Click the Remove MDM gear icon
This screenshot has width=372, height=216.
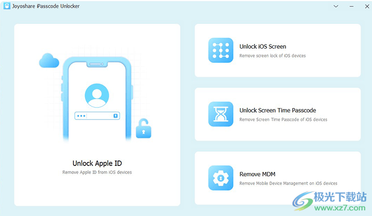pyautogui.click(x=220, y=178)
